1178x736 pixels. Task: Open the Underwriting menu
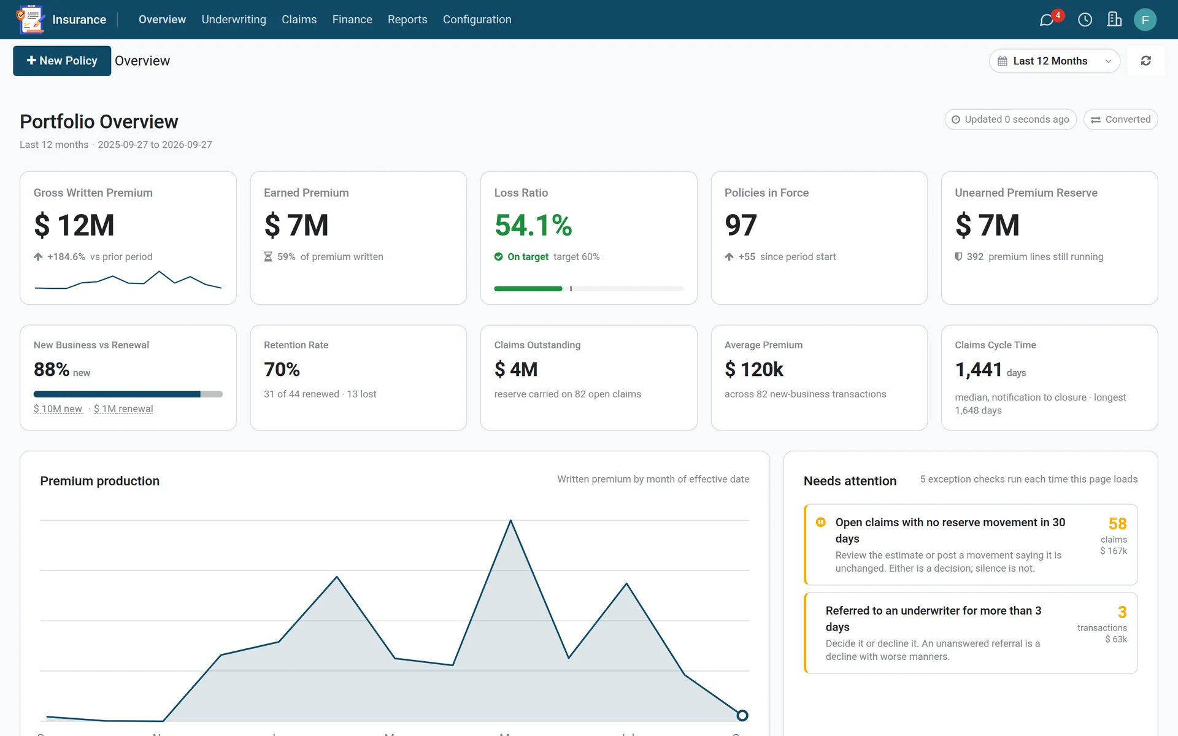[234, 20]
